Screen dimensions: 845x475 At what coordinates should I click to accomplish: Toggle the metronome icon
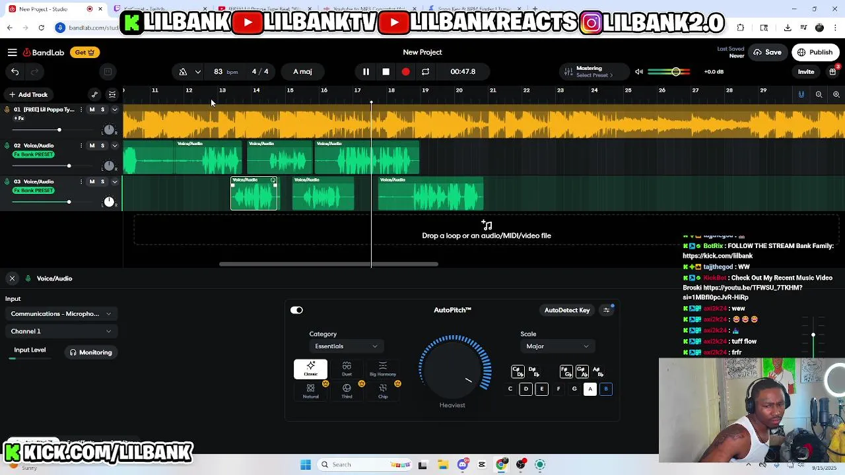pos(183,71)
